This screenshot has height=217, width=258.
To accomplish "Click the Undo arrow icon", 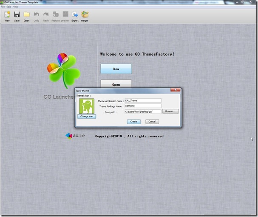I will [36, 14].
